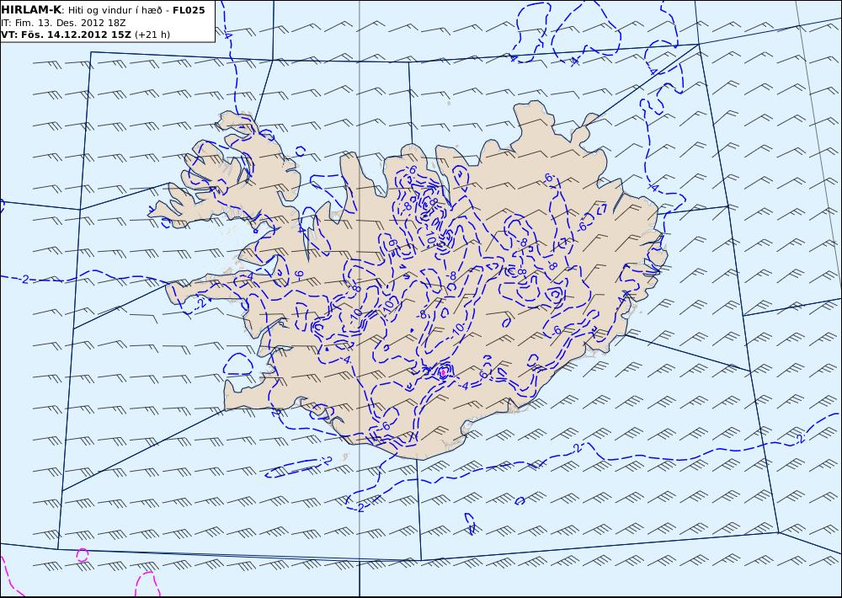Click the "IT: Fim. 13. Des. 2012 18Z" line
The image size is (842, 598).
coord(63,23)
